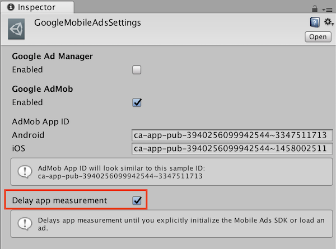Screen dimensions: 336x249
Task: Enable the Google Ad Manager checkbox
Action: click(x=137, y=70)
